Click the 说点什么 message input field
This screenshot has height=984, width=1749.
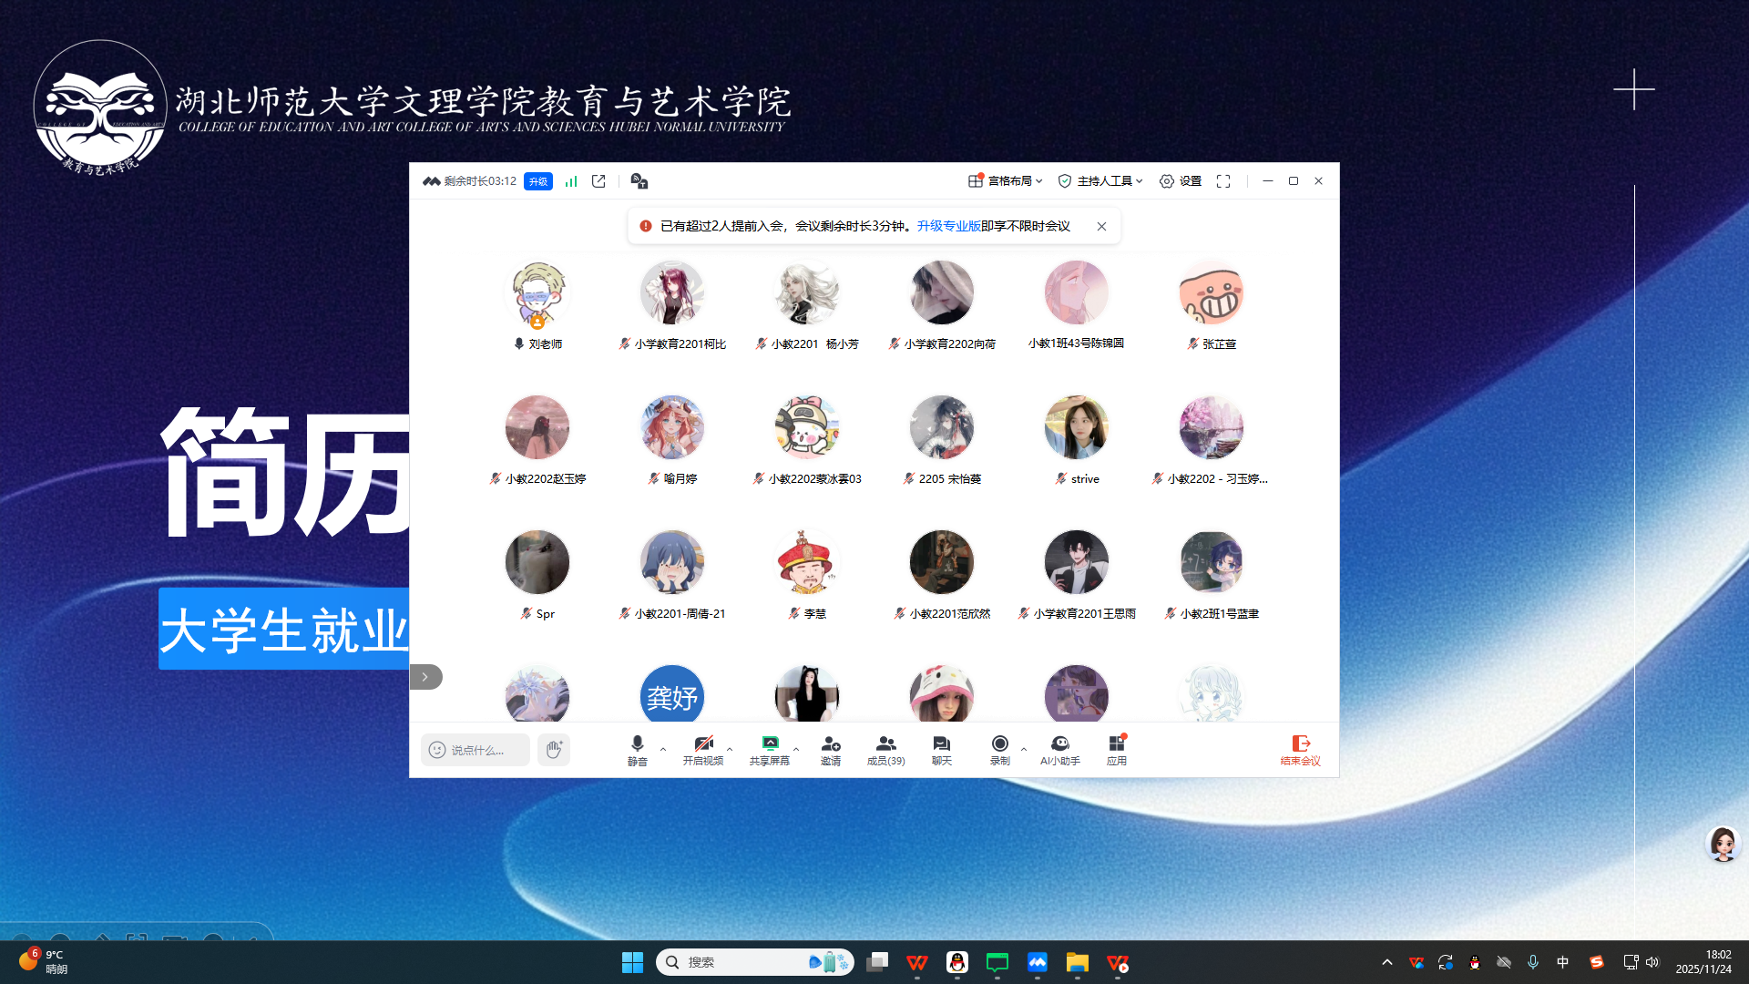click(x=476, y=749)
